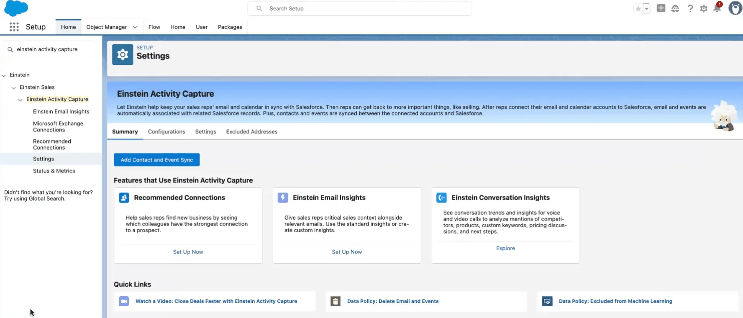Click Set Up Now for Einstein Email Insights
This screenshot has width=743, height=318.
click(347, 252)
